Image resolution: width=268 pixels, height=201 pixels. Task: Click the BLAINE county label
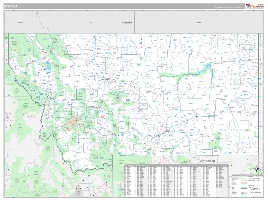[x=151, y=53]
